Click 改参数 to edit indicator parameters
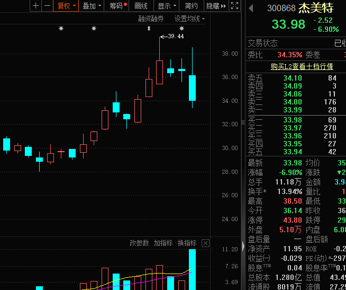The width and height of the screenshot is (346, 290). tap(139, 243)
